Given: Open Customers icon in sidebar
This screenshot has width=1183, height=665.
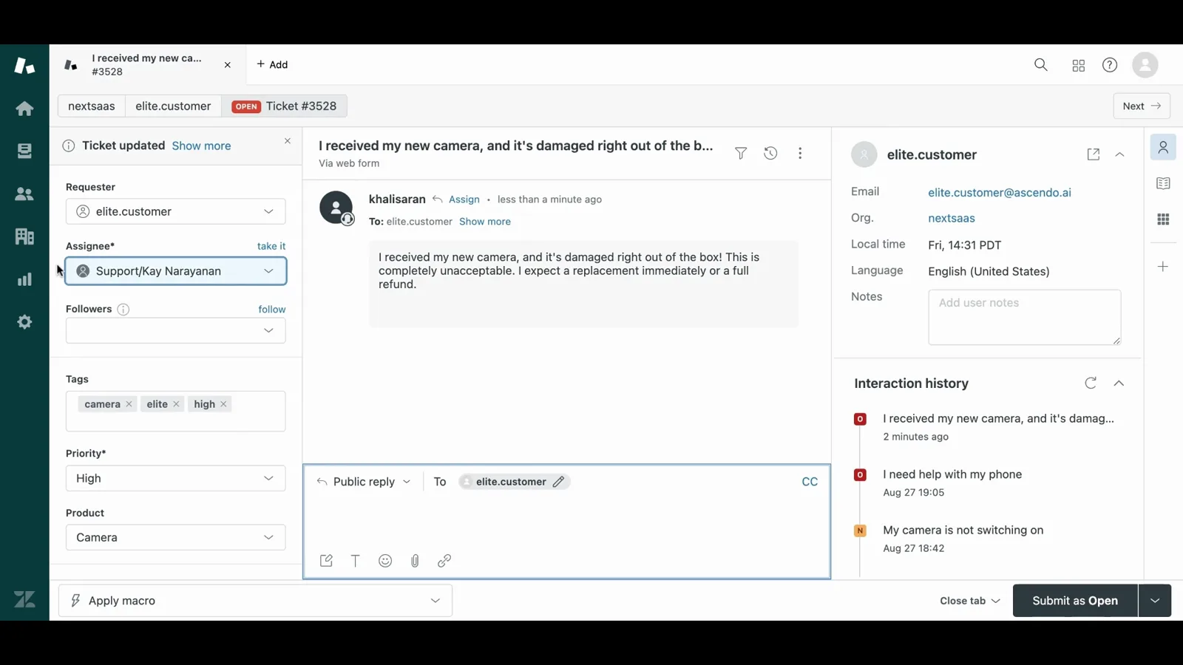Looking at the screenshot, I should pyautogui.click(x=24, y=194).
